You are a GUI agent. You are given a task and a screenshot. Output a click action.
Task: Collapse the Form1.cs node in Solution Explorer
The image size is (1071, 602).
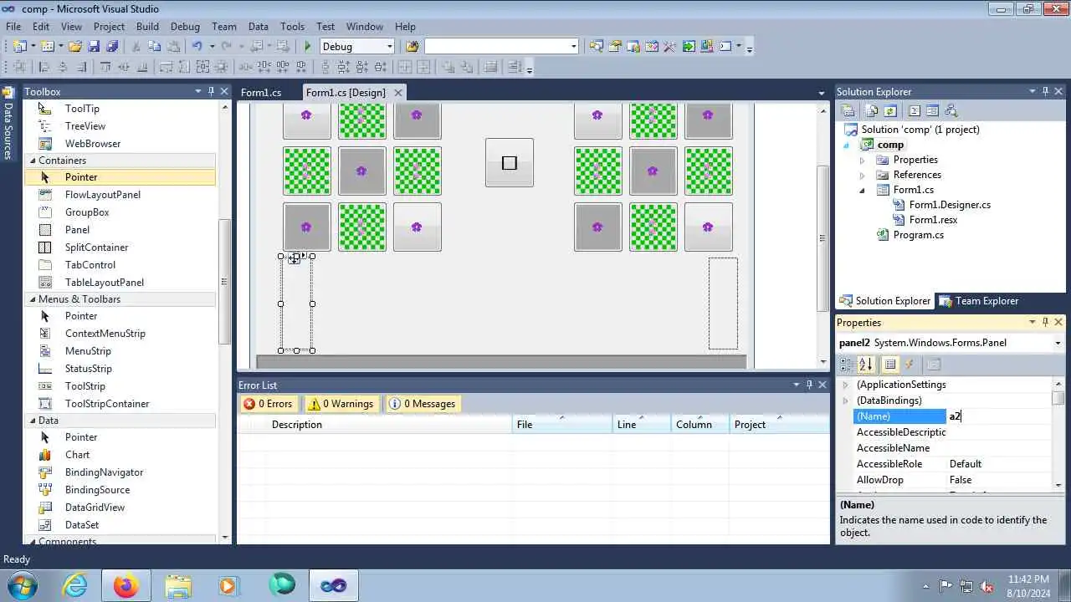(863, 190)
